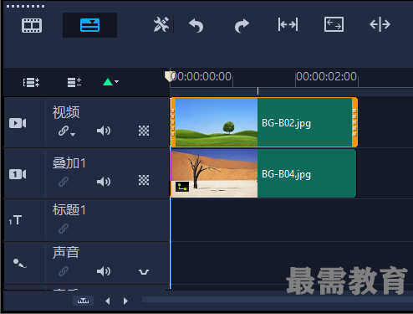Open the Track Manager add/remove icon

click(x=74, y=82)
